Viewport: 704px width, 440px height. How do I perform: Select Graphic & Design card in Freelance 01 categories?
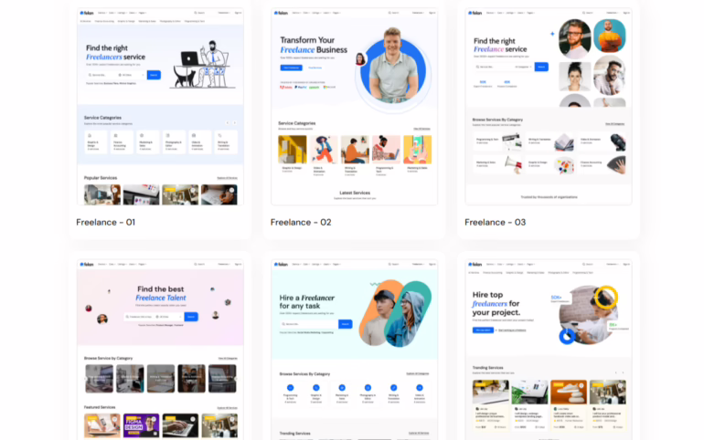(96, 142)
